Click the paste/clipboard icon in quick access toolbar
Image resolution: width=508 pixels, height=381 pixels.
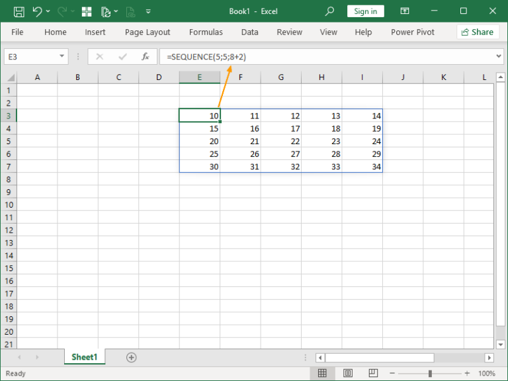106,12
